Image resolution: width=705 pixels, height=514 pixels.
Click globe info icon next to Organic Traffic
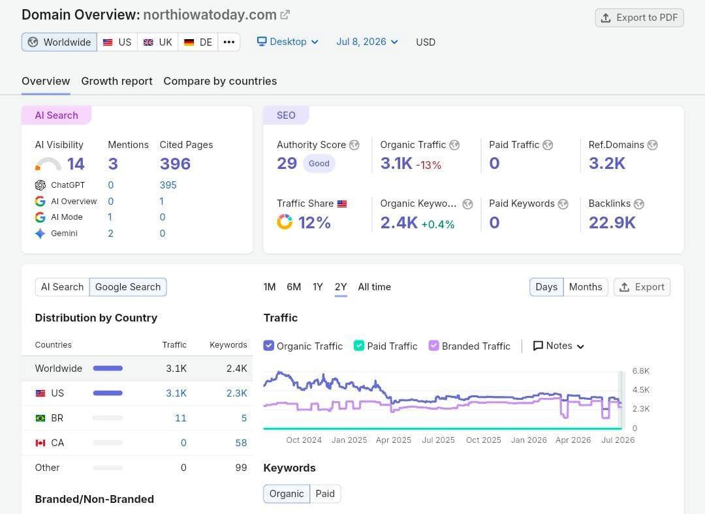click(454, 145)
